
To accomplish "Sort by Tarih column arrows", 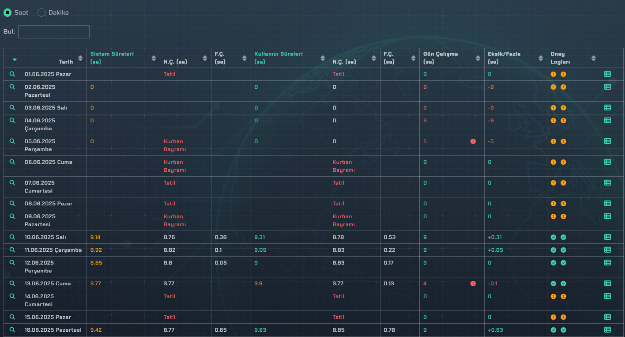I will point(80,58).
